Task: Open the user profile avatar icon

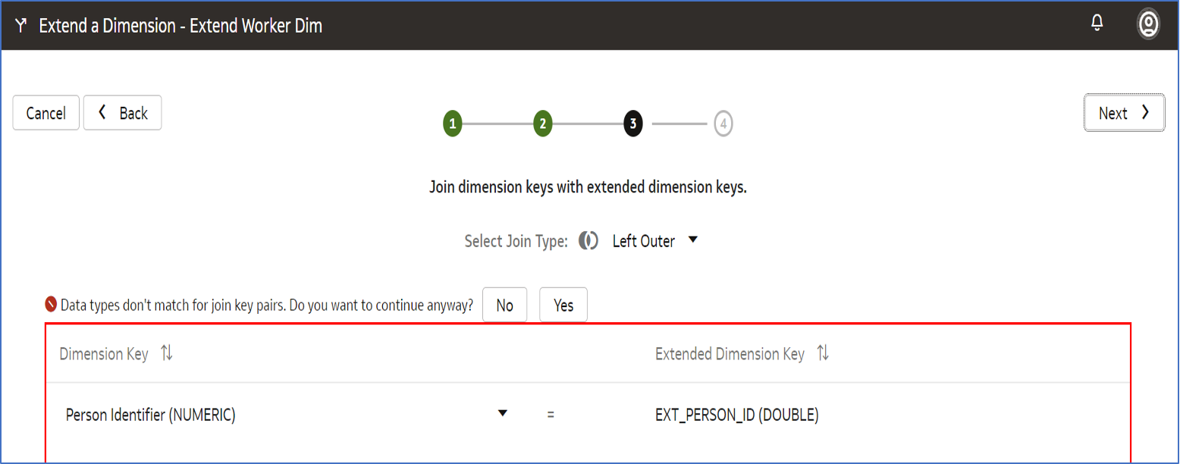Action: pyautogui.click(x=1148, y=24)
